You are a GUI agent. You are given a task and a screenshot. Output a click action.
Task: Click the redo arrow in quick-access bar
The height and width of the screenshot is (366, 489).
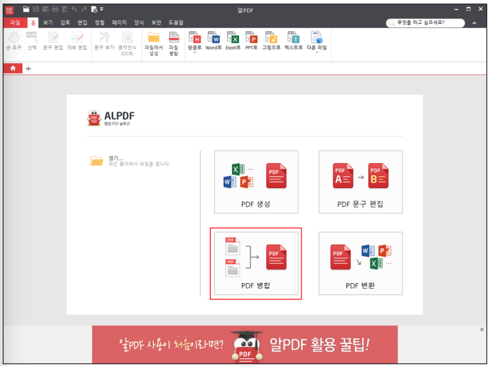pos(84,9)
